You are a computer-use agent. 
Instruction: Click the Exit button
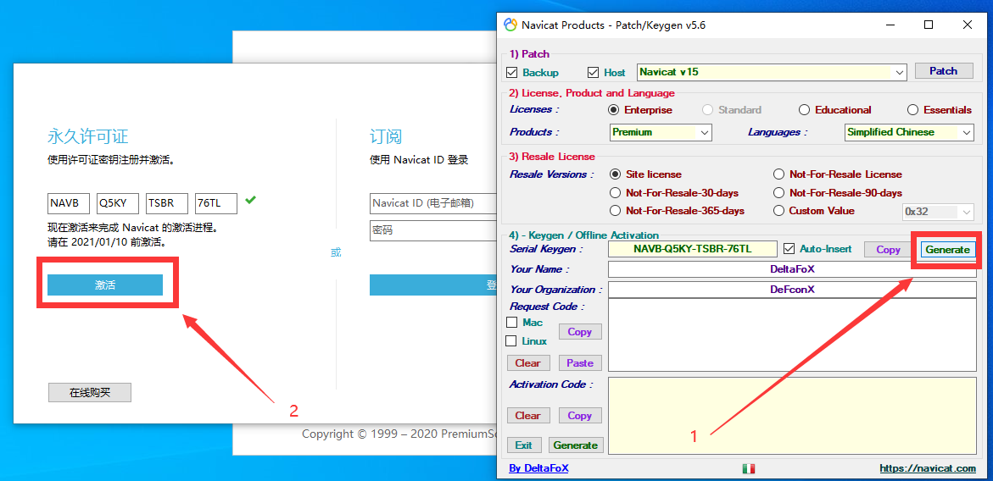pos(523,445)
